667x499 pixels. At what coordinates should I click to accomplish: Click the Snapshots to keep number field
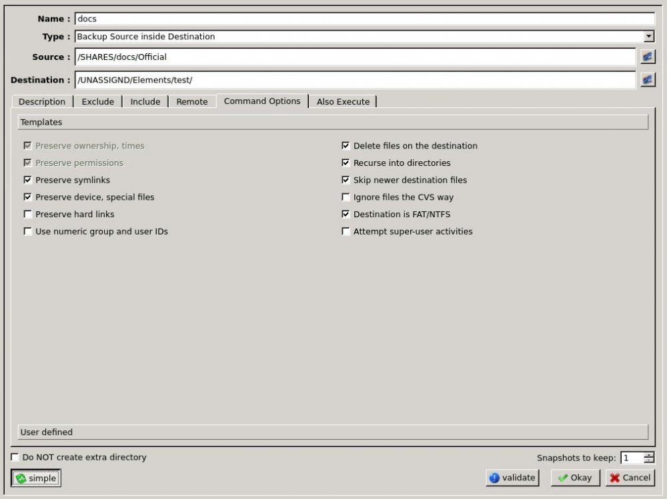pos(632,458)
